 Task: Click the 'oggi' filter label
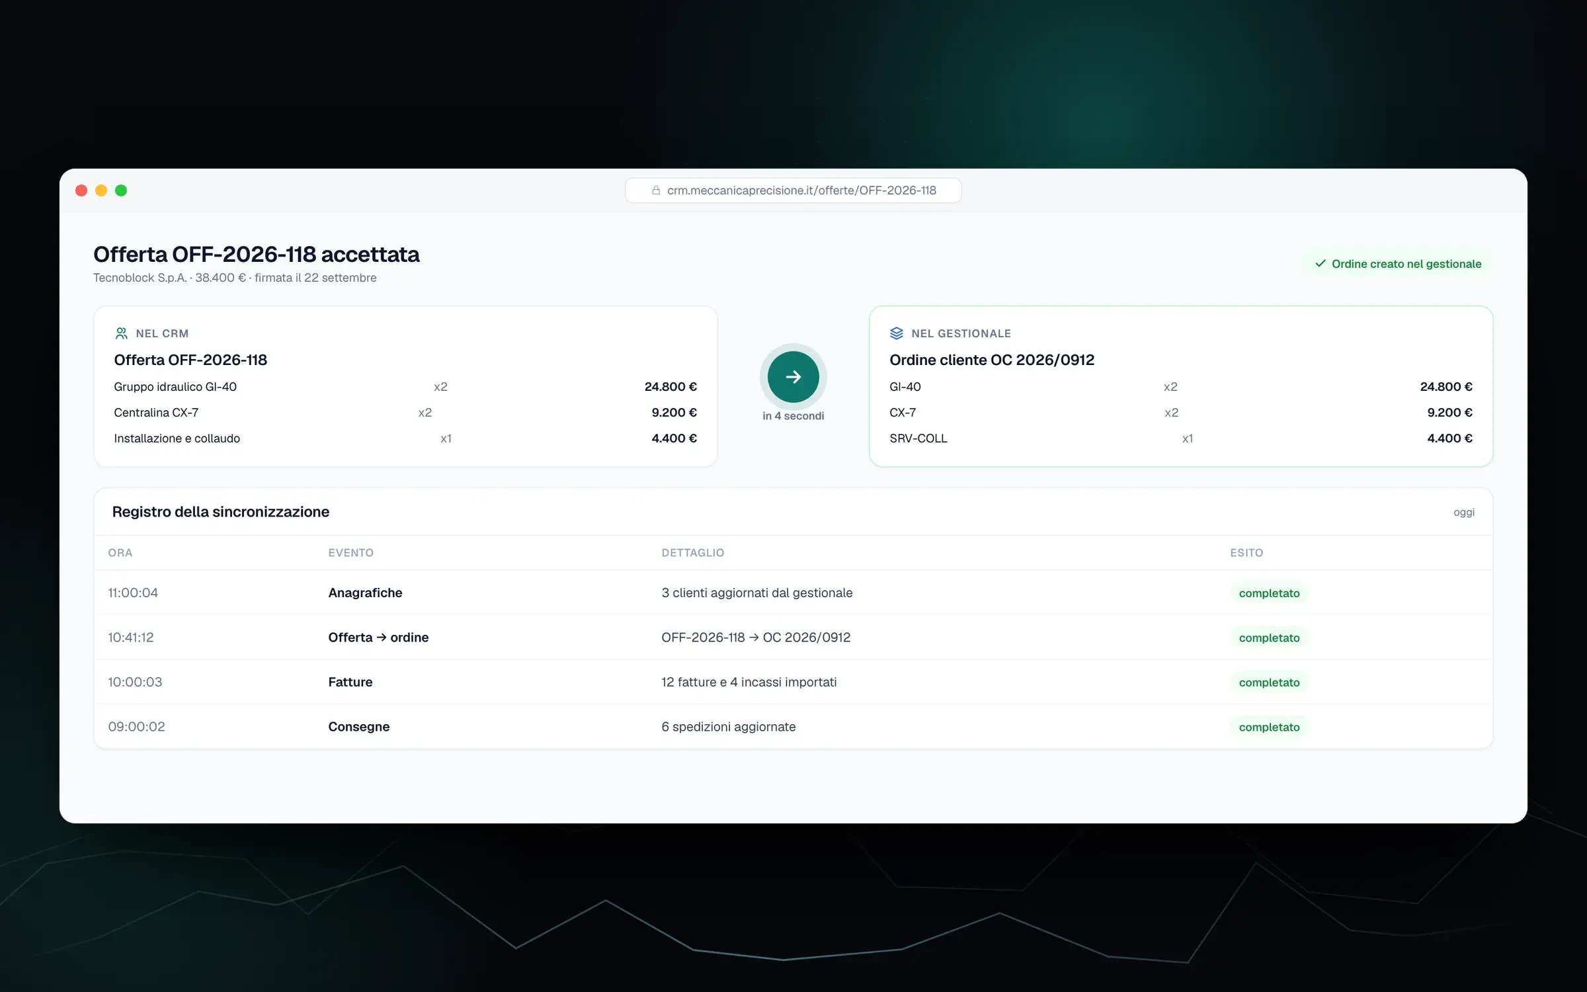pyautogui.click(x=1463, y=512)
